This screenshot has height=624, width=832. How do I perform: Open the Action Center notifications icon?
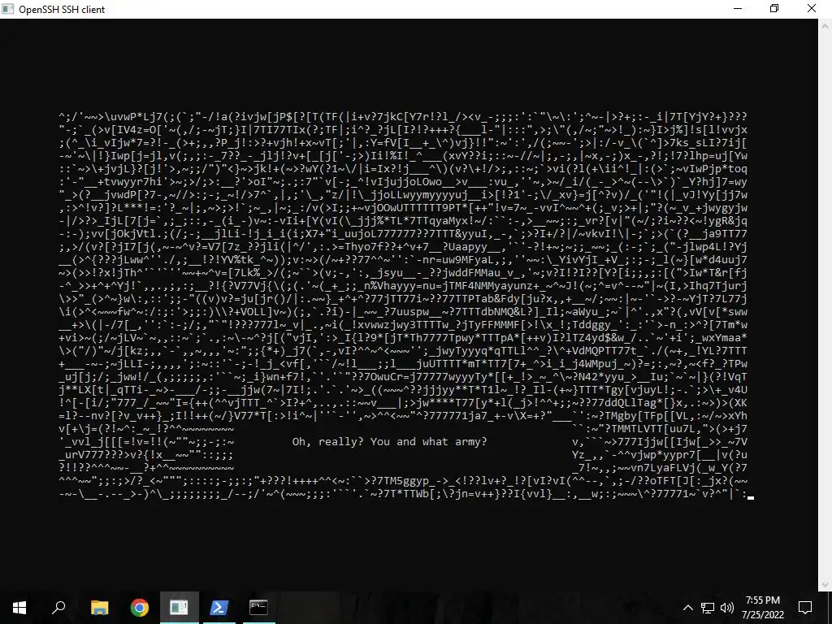click(805, 608)
